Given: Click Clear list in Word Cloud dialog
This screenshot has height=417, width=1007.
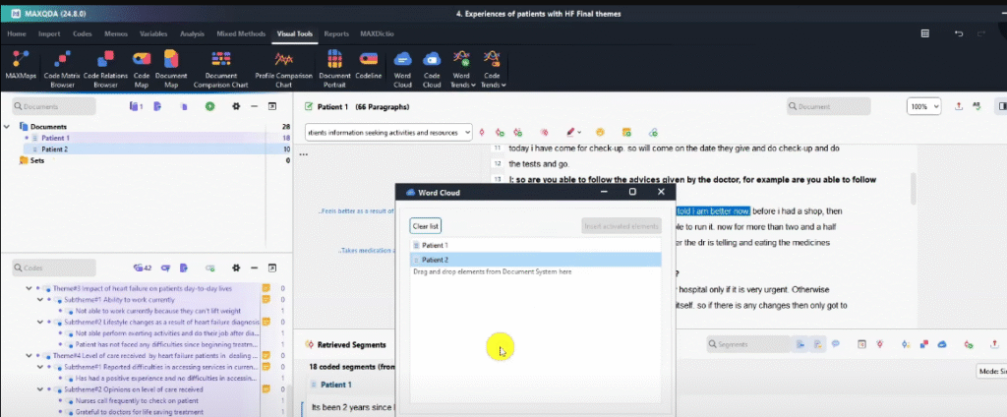Looking at the screenshot, I should point(426,226).
